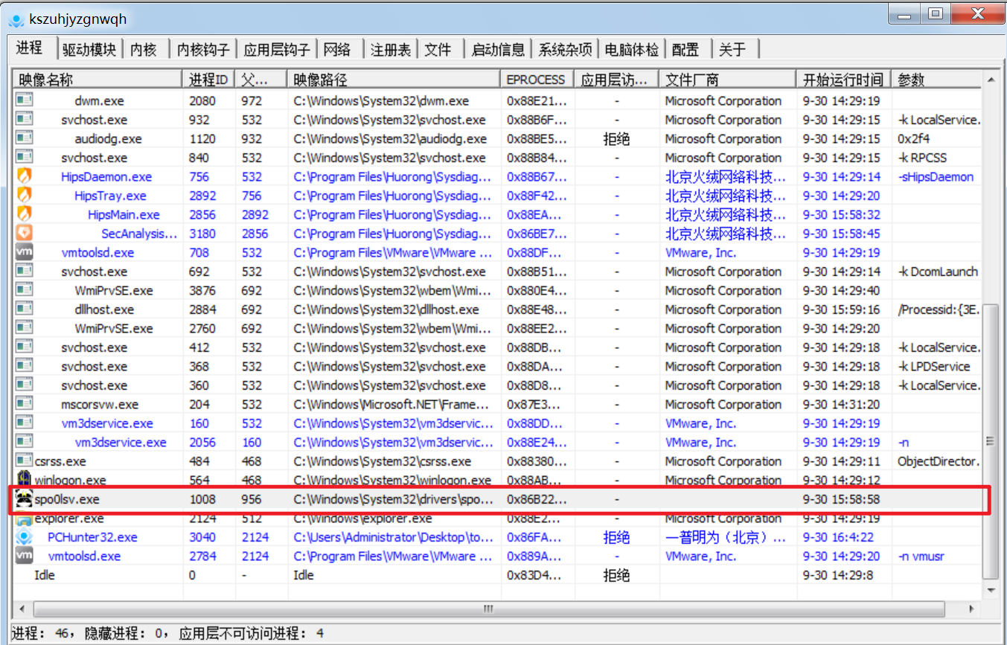Click the VMware icon beside vmtoolsd.exe 2784
Image resolution: width=1007 pixels, height=645 pixels.
point(24,556)
